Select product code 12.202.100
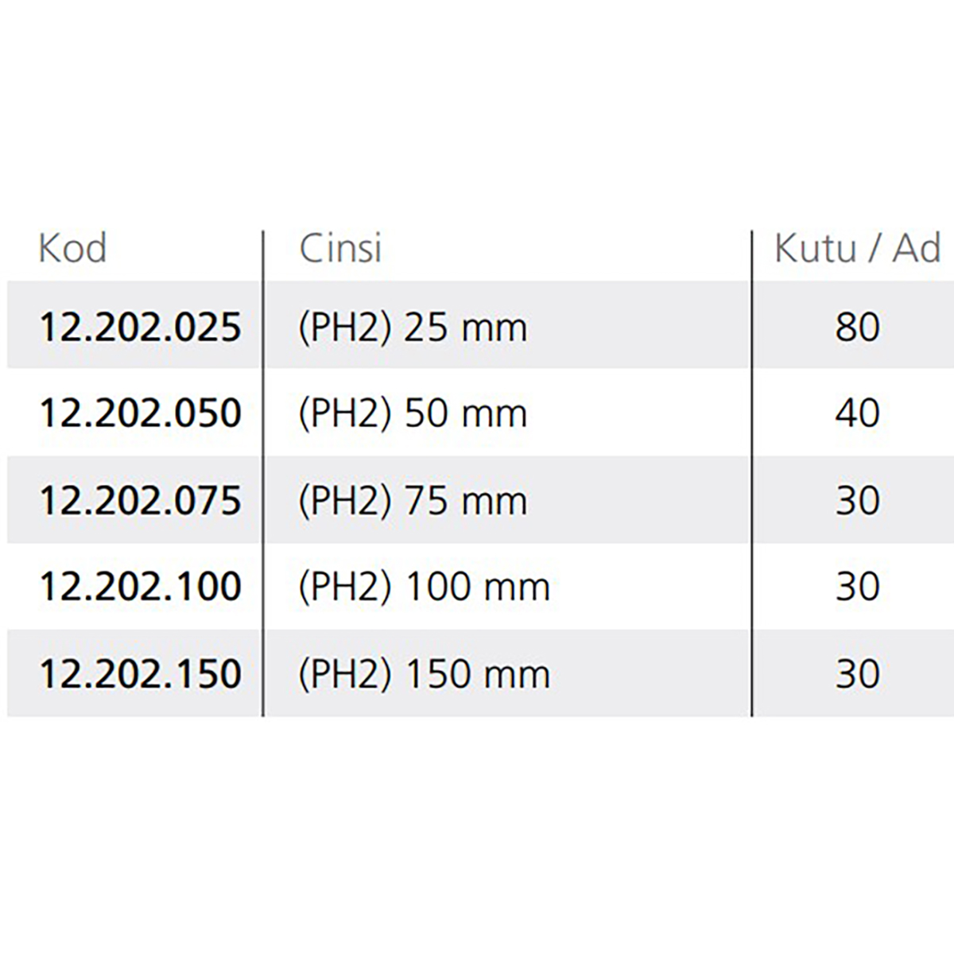954x954 pixels. click(x=140, y=587)
